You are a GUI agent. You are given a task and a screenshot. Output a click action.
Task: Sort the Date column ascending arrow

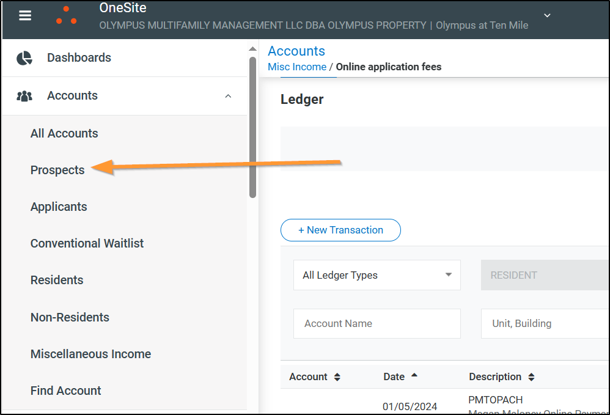(414, 375)
